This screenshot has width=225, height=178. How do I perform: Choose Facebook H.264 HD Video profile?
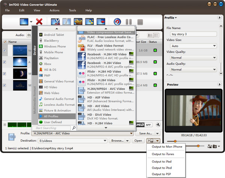tap(106, 56)
